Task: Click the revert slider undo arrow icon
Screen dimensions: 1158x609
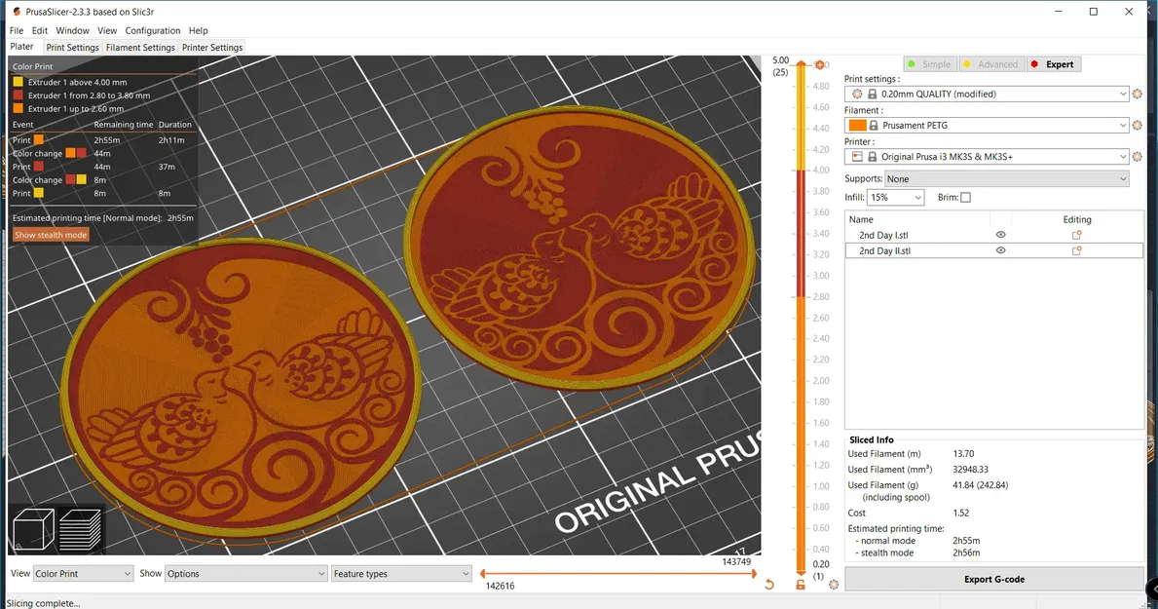Action: tap(768, 585)
